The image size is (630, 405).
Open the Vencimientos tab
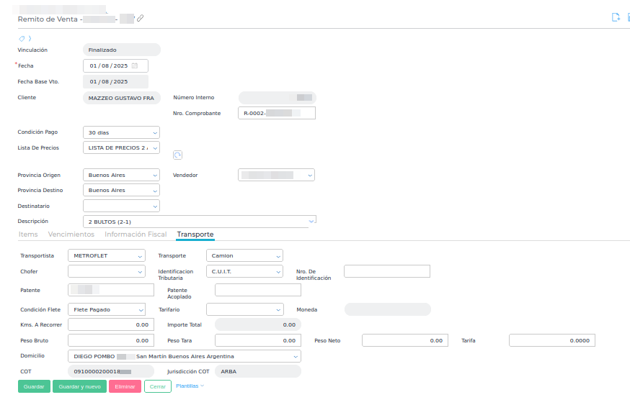[x=71, y=235]
